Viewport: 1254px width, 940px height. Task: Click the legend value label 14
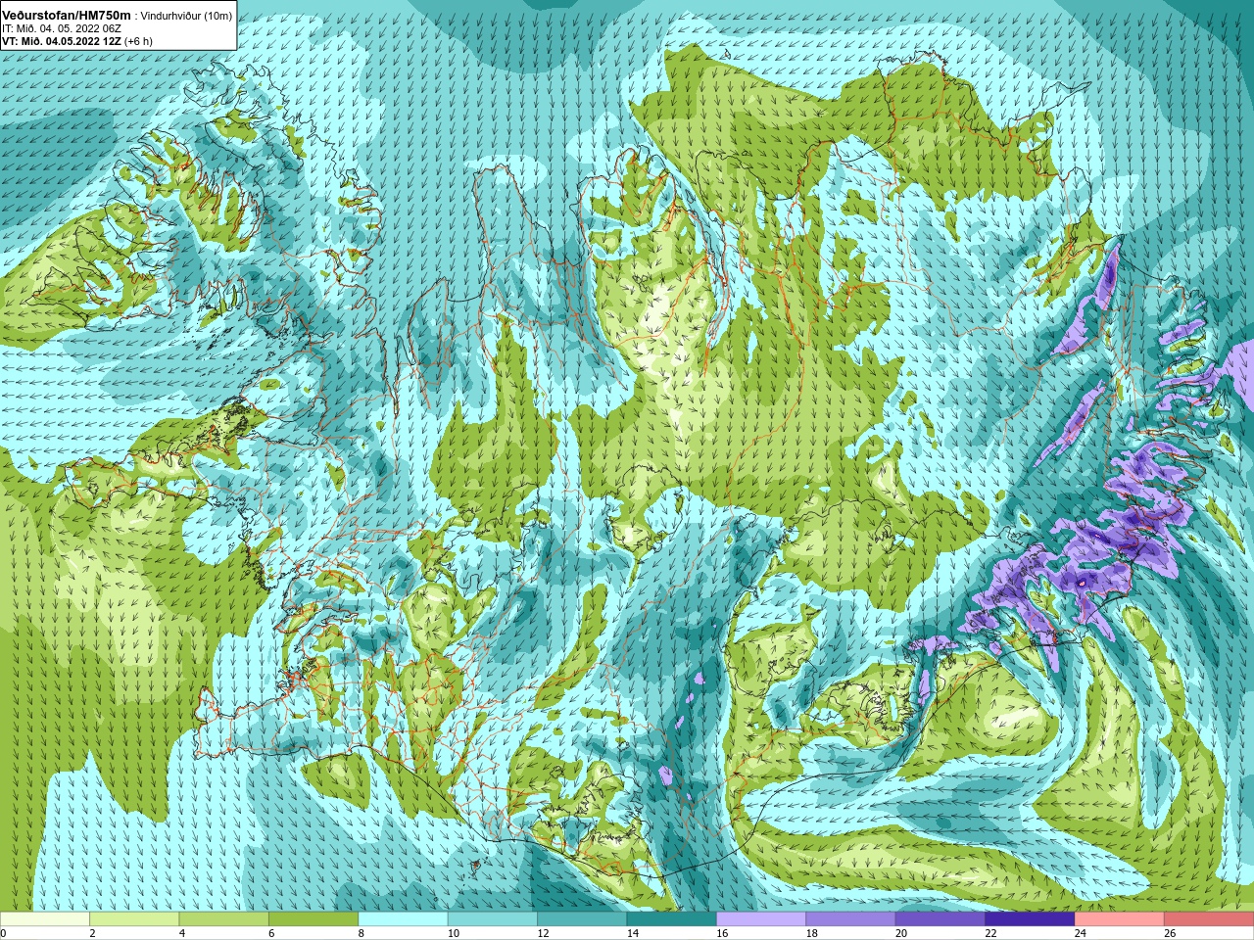(x=633, y=933)
